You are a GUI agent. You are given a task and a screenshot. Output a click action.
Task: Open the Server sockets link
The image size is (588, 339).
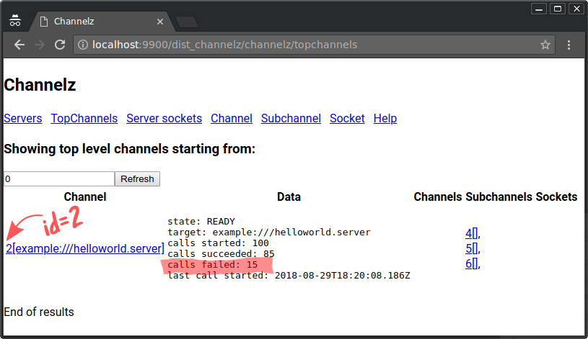(164, 118)
